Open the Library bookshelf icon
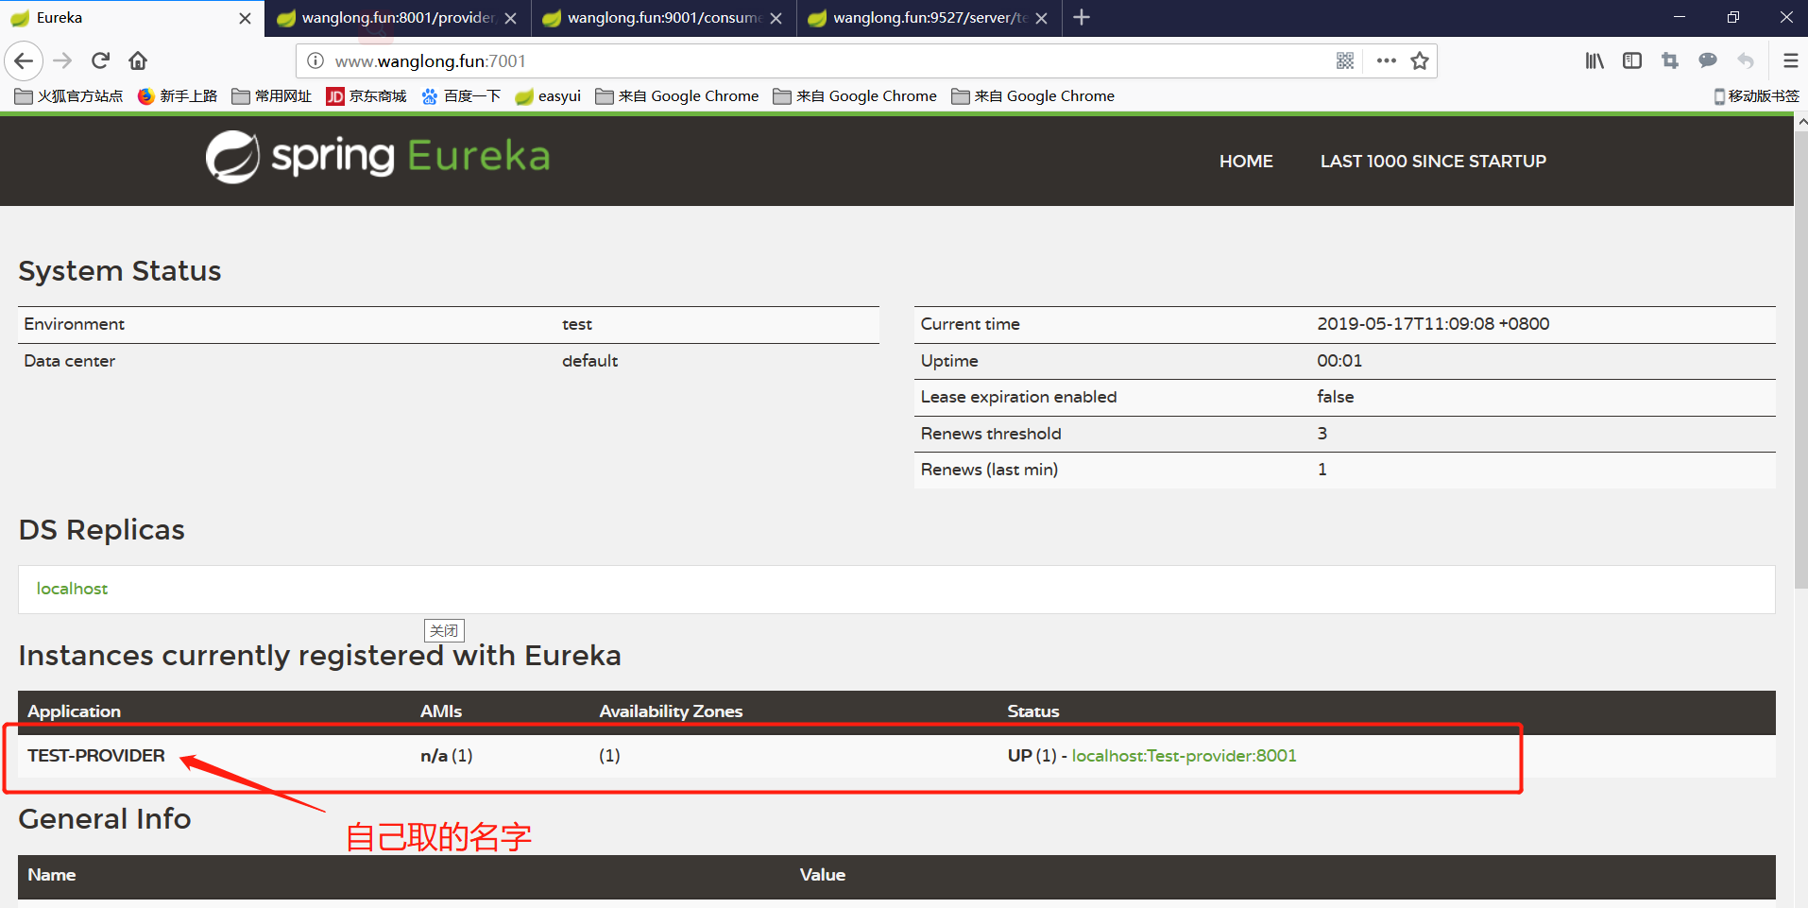This screenshot has height=908, width=1808. tap(1595, 61)
